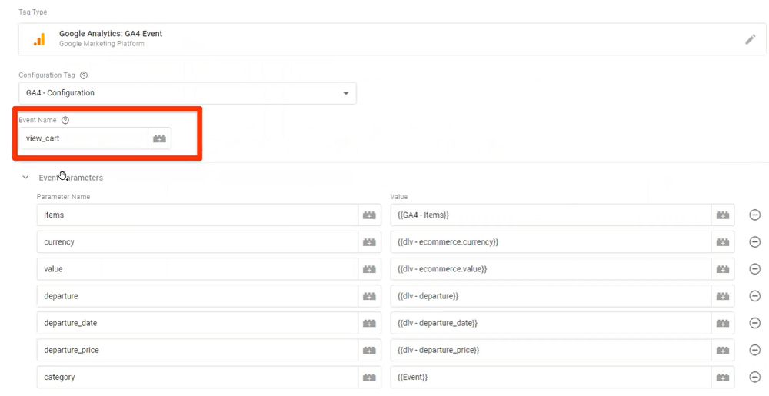Image resolution: width=769 pixels, height=396 pixels.
Task: Click the {{dlv - departure_price}} value field
Action: (x=551, y=350)
